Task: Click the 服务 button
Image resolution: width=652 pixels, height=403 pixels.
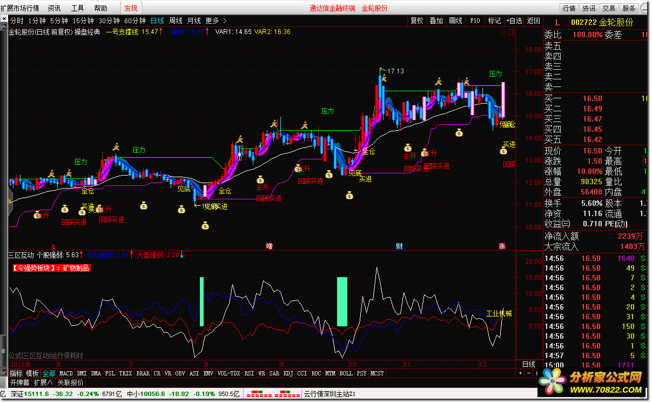Action: 629,8
